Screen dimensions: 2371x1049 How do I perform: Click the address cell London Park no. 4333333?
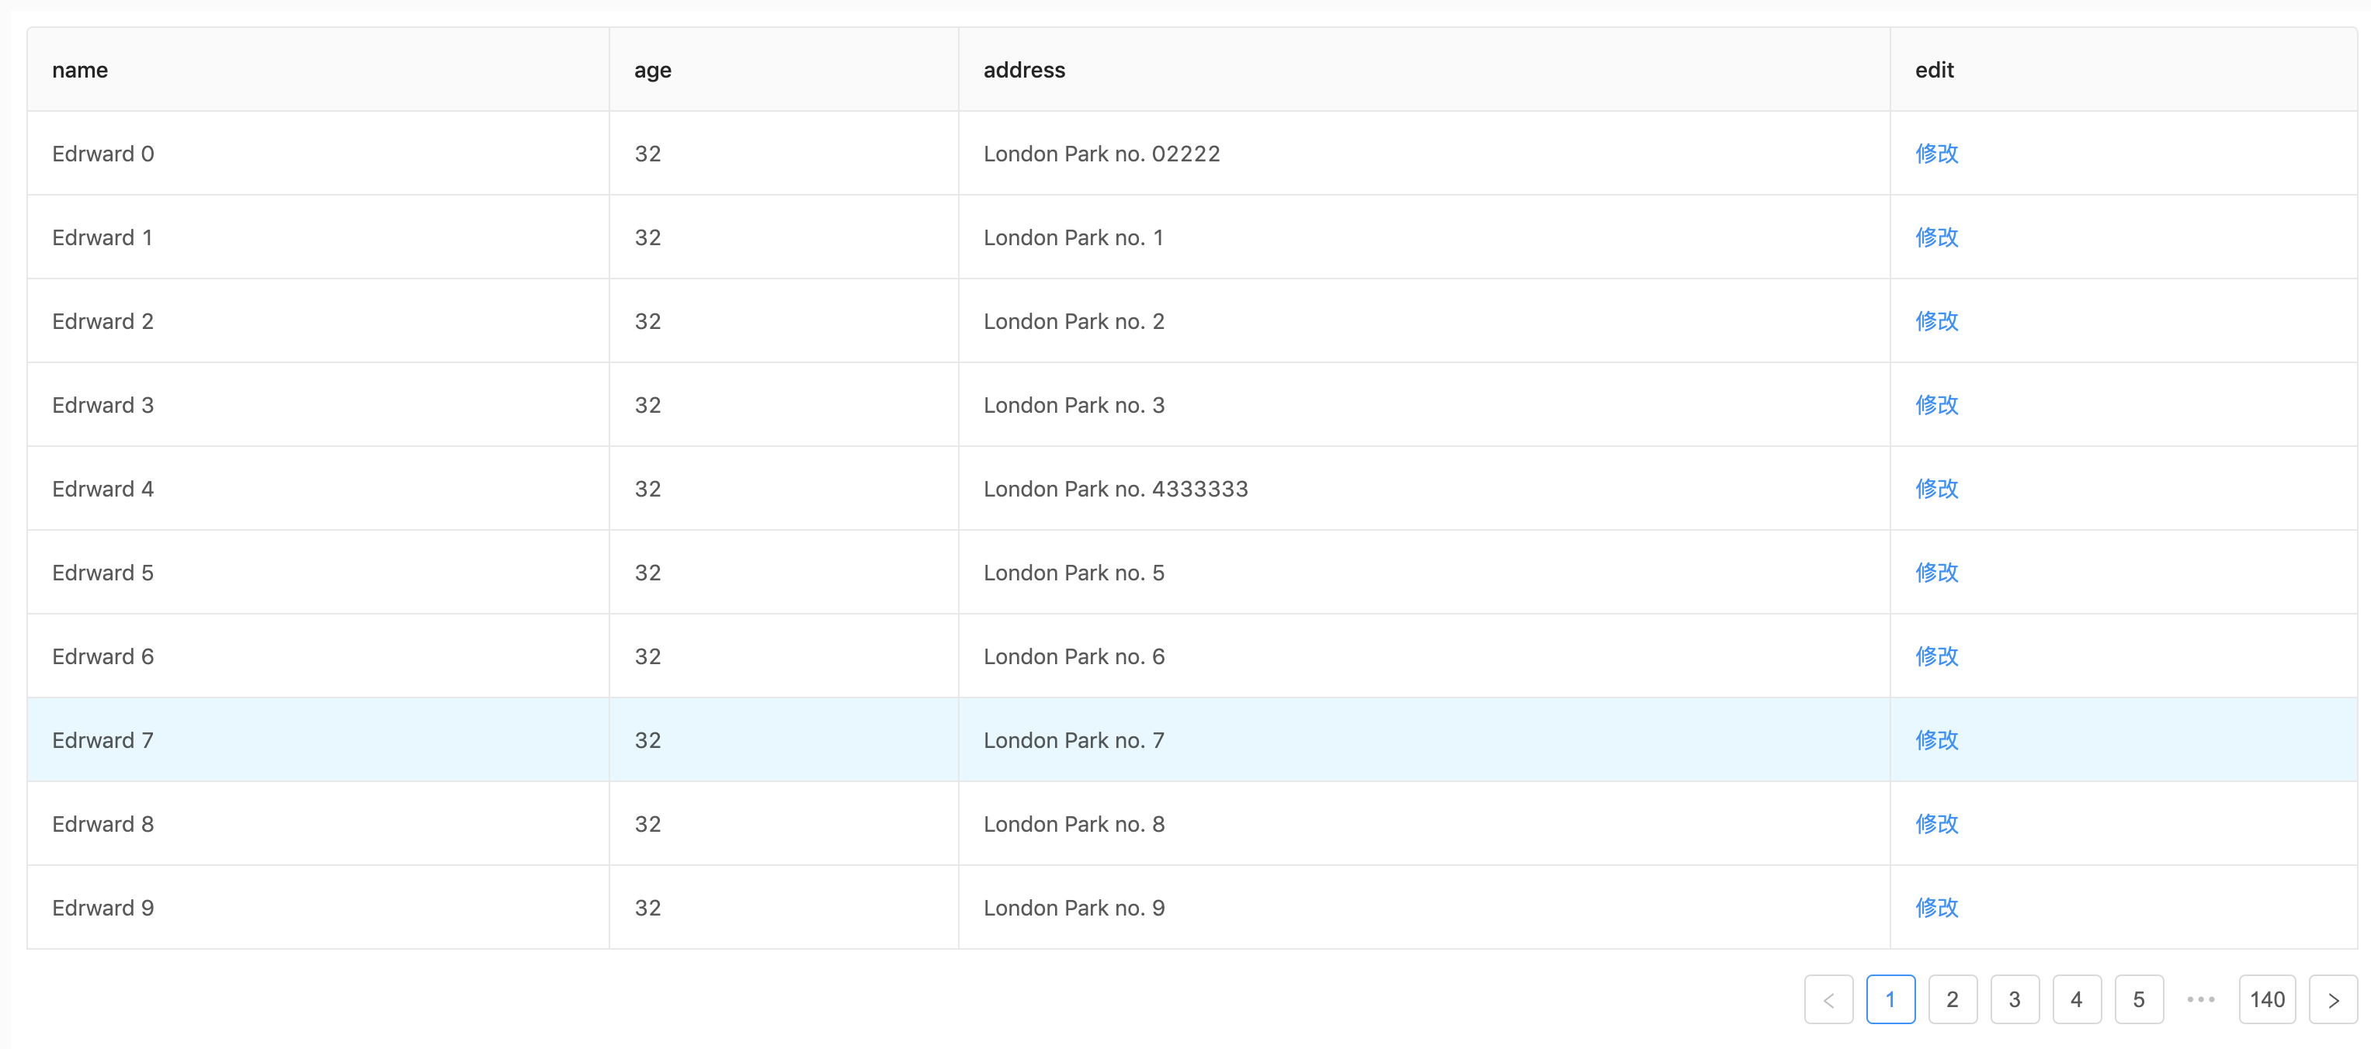click(1116, 489)
